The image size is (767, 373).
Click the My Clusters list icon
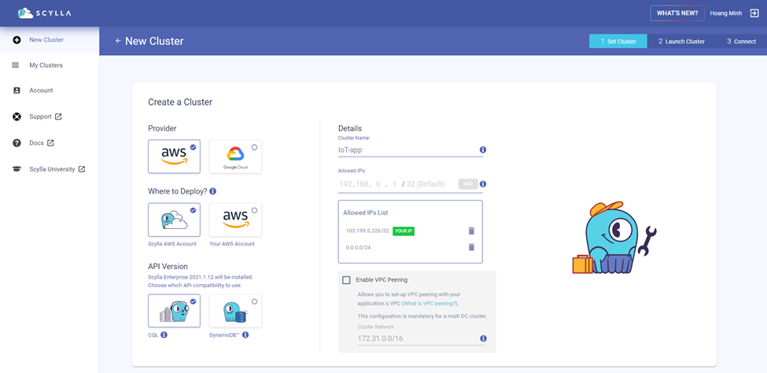pos(16,65)
